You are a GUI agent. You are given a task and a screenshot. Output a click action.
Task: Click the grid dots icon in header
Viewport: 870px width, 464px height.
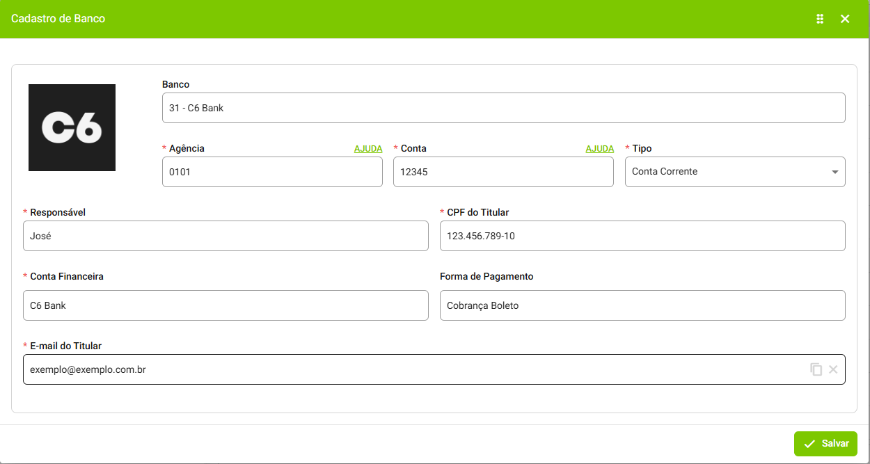(820, 19)
